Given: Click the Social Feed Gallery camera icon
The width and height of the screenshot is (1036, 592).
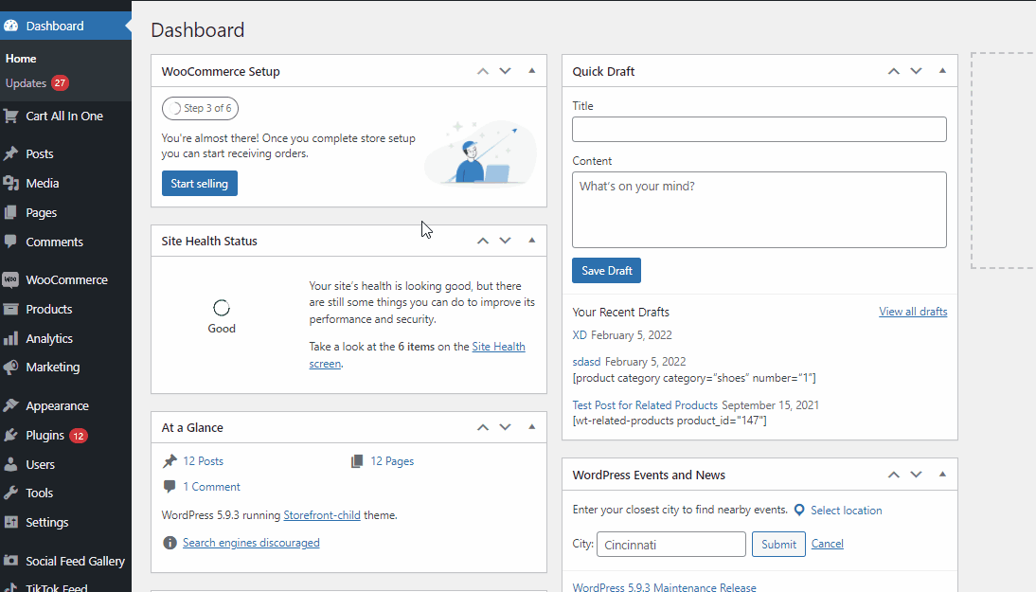Looking at the screenshot, I should pyautogui.click(x=10, y=561).
